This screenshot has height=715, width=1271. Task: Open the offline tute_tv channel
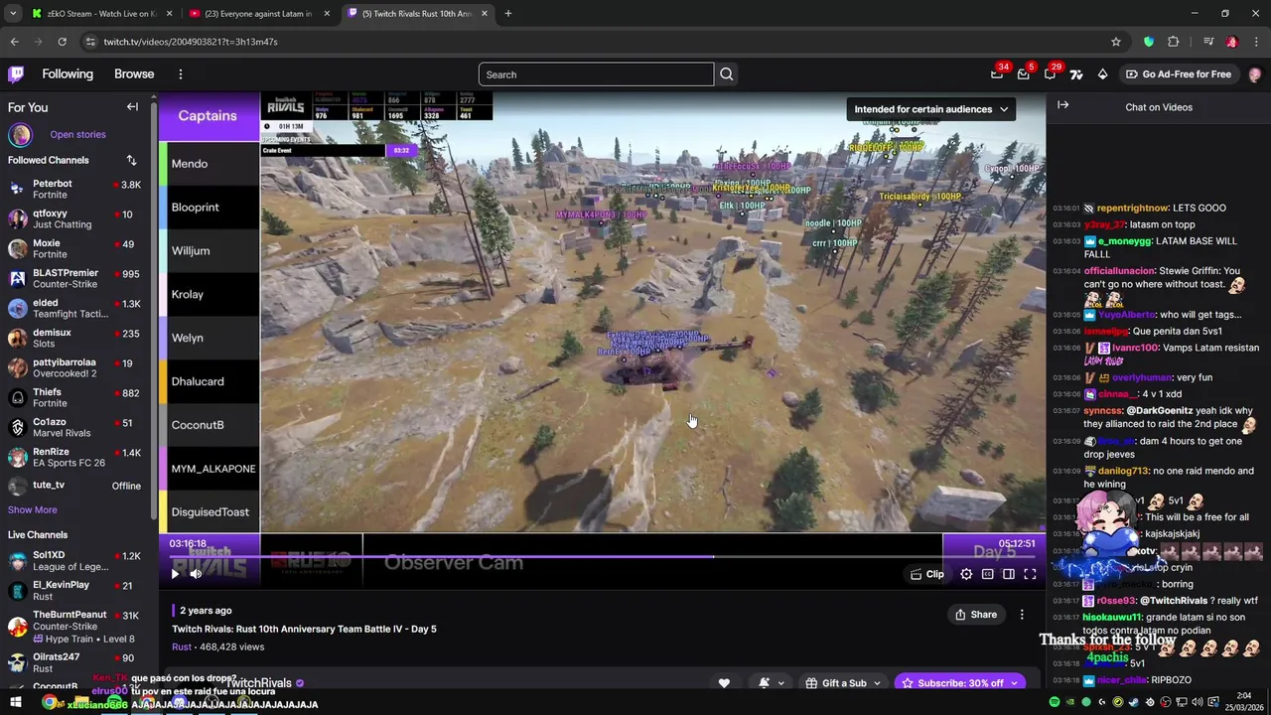[78, 486]
